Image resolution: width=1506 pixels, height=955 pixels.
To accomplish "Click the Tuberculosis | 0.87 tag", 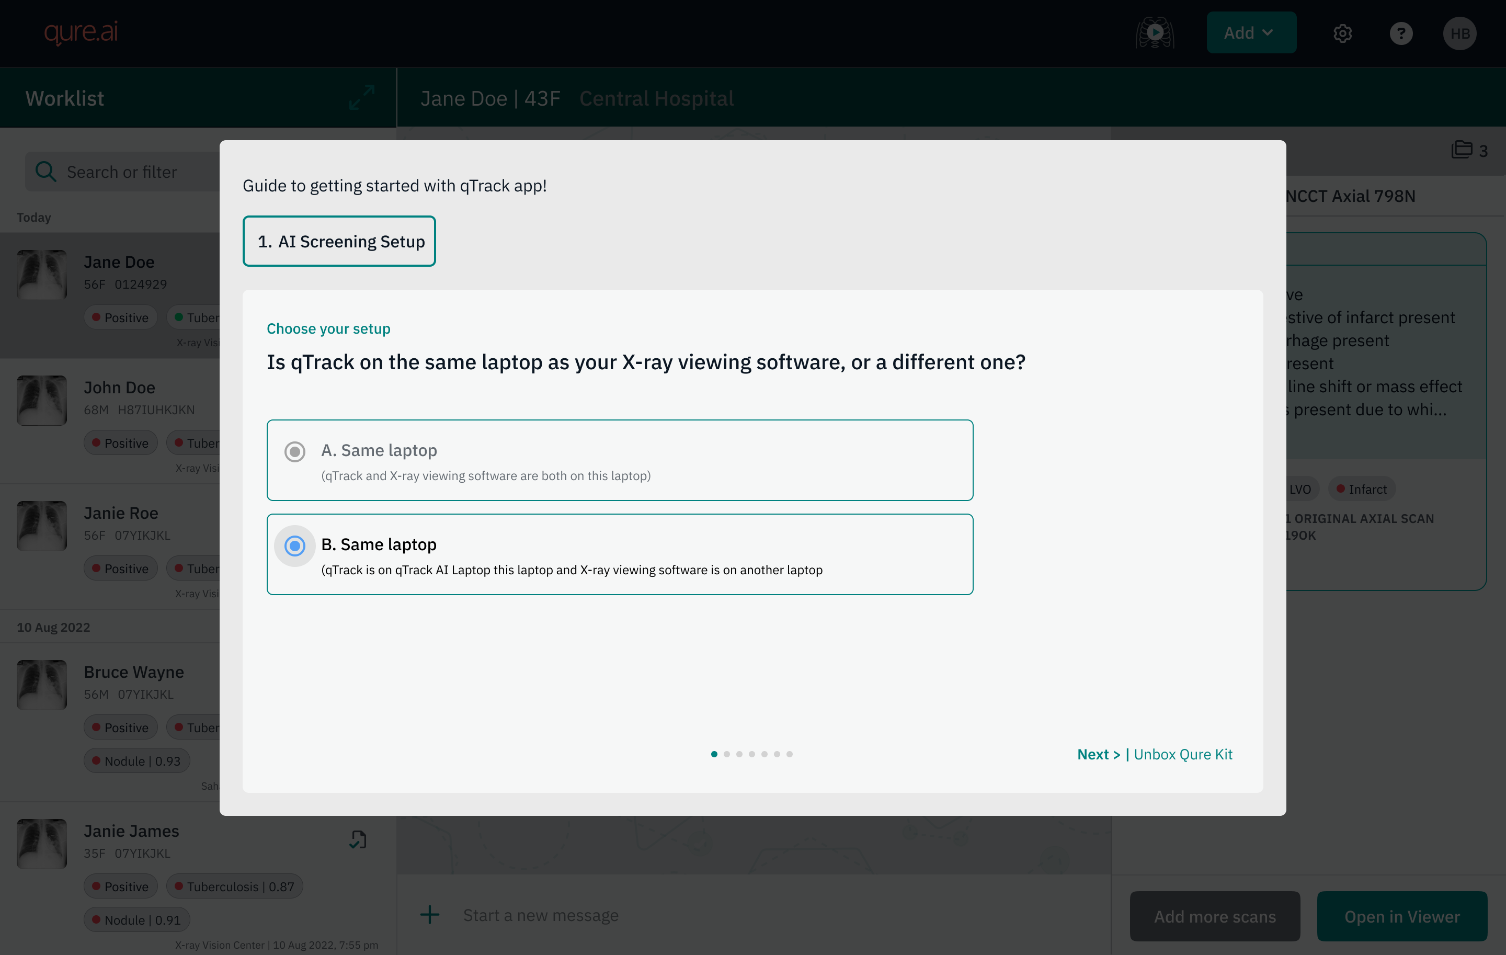I will click(235, 886).
